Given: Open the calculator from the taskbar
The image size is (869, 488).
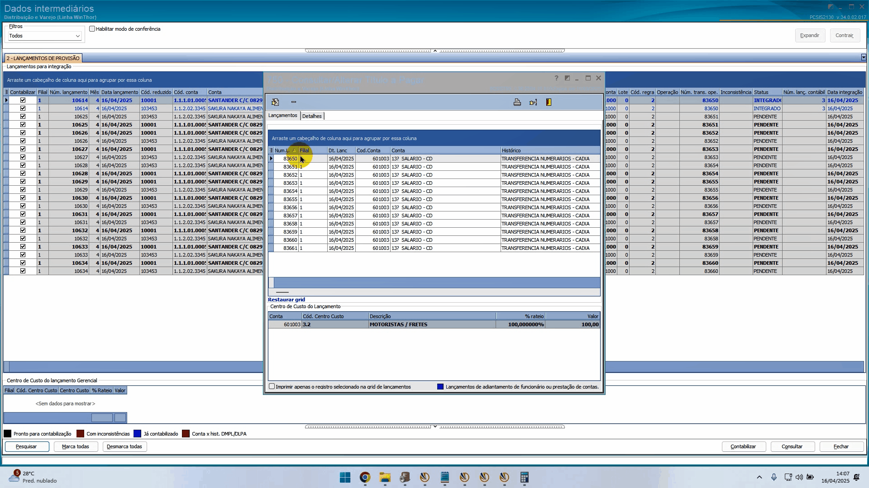Looking at the screenshot, I should pyautogui.click(x=524, y=477).
